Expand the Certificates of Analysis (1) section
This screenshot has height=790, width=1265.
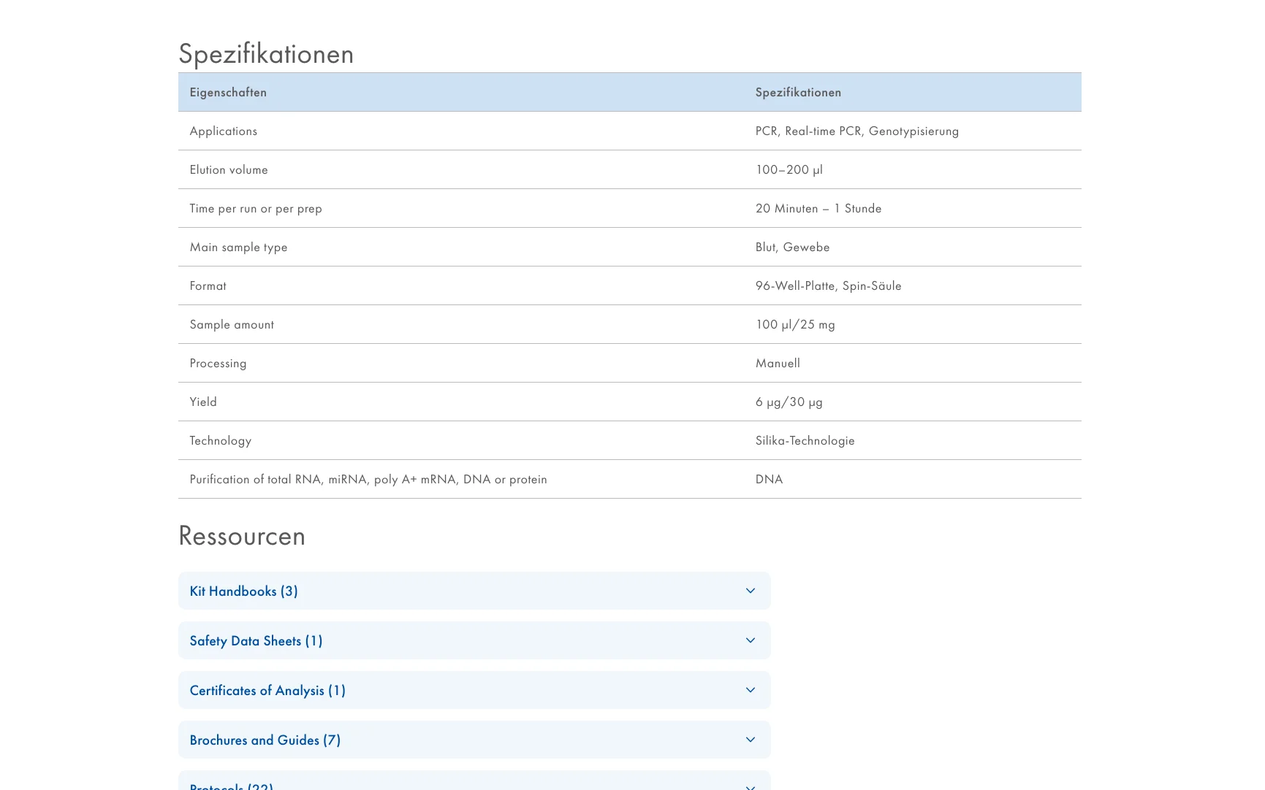point(474,690)
